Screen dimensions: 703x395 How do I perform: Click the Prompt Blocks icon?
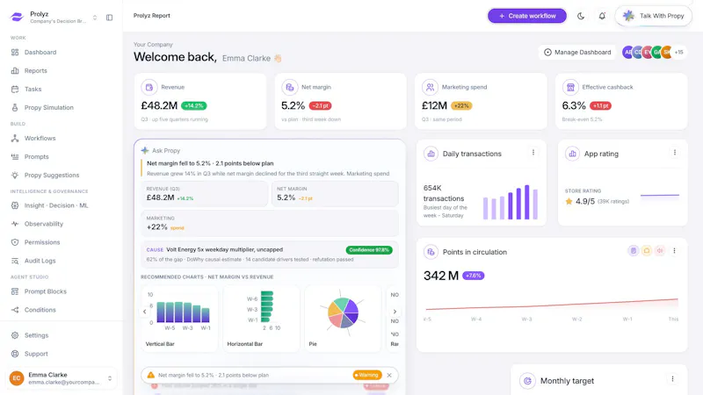(x=15, y=291)
